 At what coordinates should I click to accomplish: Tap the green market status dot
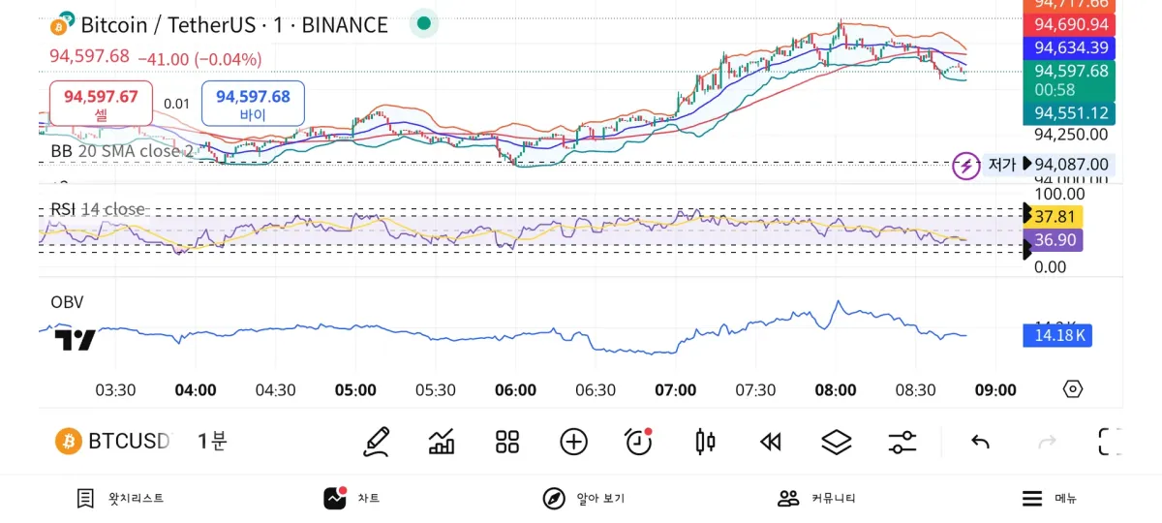[x=423, y=23]
